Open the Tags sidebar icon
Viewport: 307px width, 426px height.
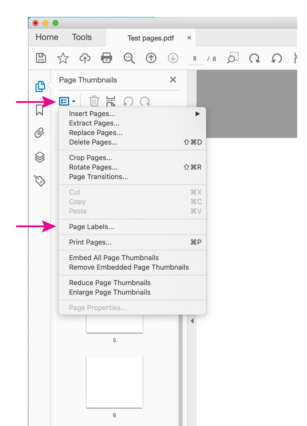point(40,181)
